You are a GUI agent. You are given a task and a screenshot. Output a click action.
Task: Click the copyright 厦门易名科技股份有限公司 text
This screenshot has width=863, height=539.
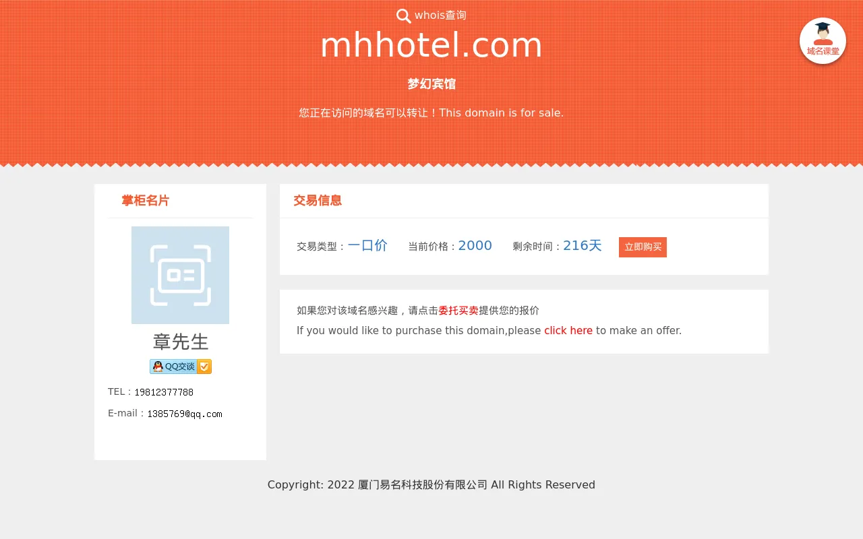(423, 485)
